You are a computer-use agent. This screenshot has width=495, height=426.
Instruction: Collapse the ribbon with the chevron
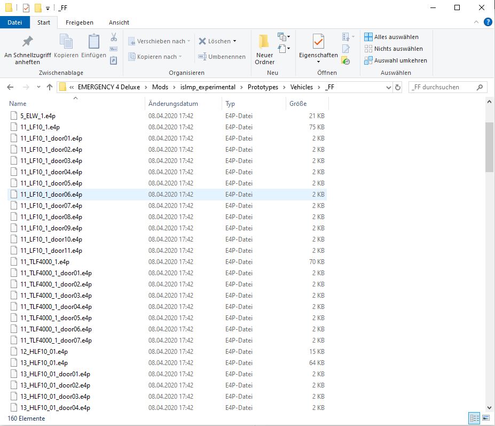point(476,22)
